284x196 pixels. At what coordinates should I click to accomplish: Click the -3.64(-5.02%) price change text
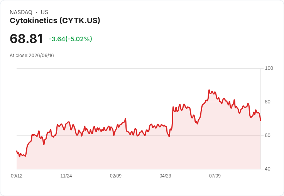pyautogui.click(x=71, y=39)
